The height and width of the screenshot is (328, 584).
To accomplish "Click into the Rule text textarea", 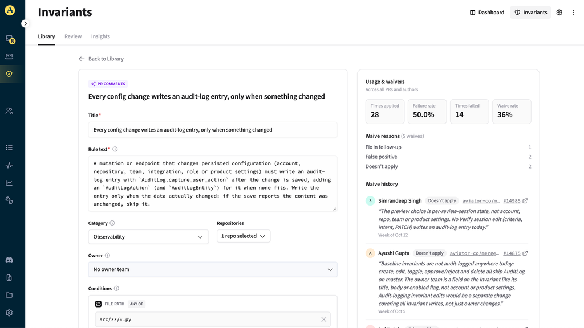I will pos(213,184).
